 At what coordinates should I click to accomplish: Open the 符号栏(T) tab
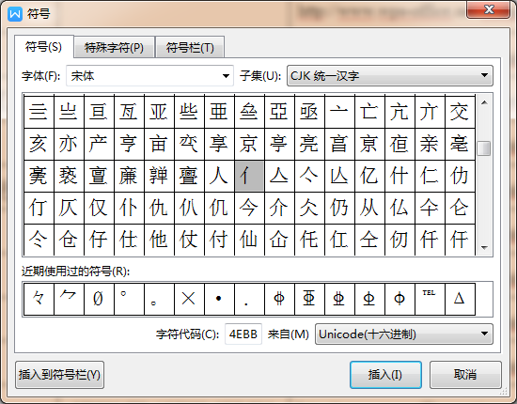[190, 48]
